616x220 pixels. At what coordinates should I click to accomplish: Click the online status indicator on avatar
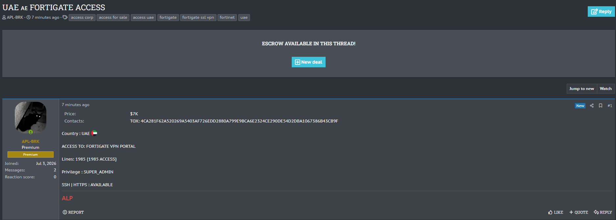(x=31, y=132)
